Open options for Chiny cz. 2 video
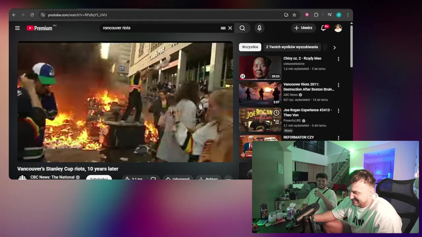 (x=338, y=59)
